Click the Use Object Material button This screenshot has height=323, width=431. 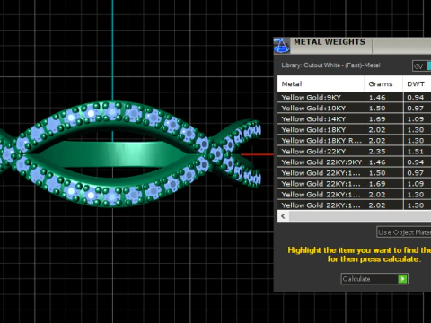click(404, 232)
